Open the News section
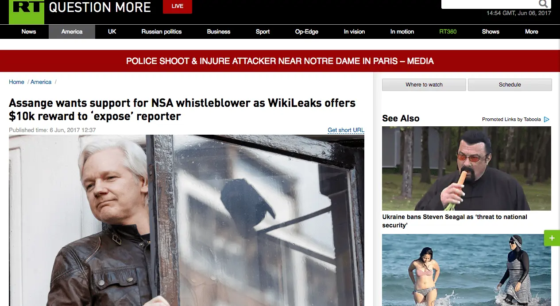Screen dimensions: 560x306 tap(29, 32)
